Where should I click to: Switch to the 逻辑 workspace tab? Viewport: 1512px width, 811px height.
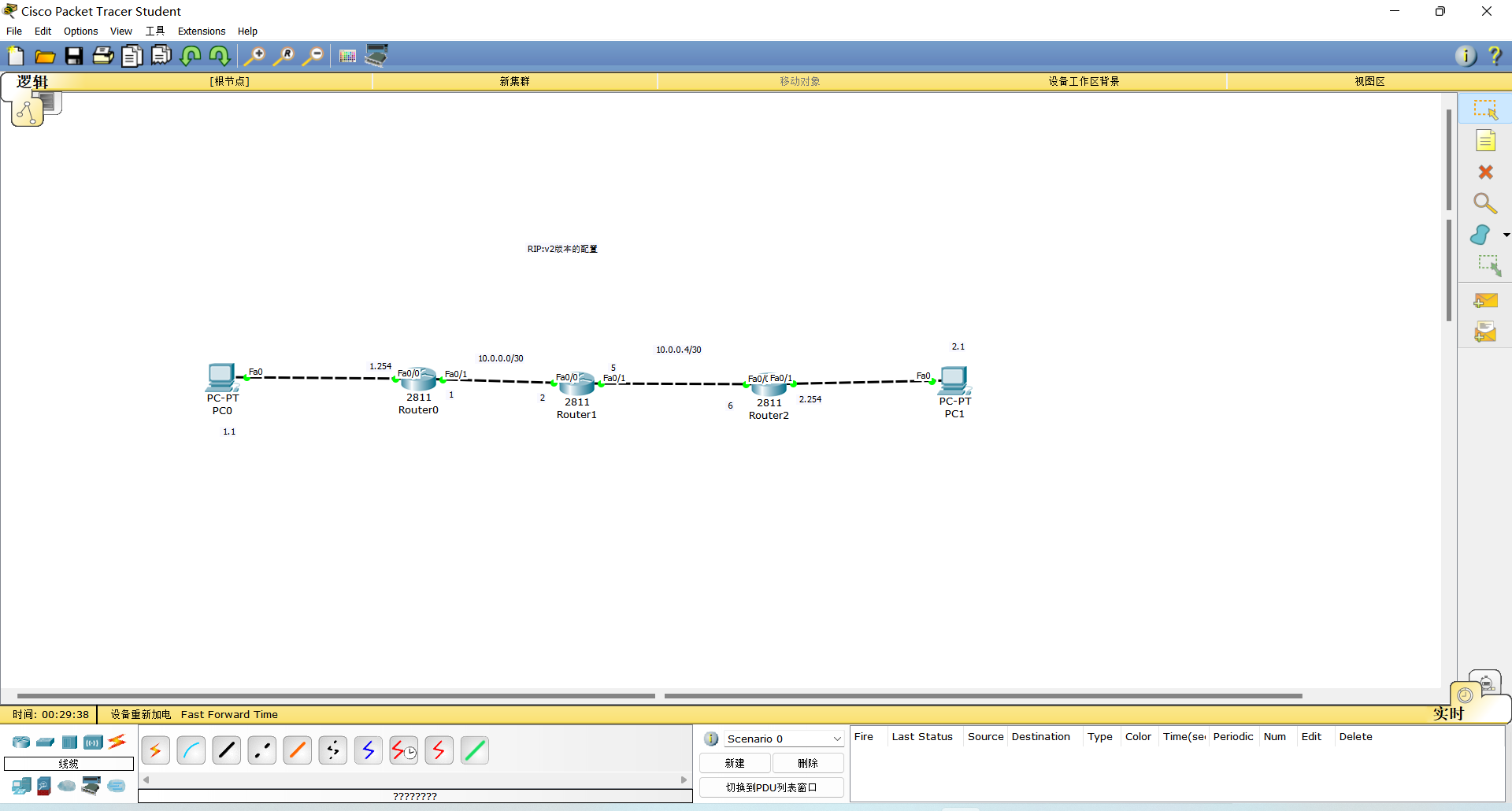point(32,82)
